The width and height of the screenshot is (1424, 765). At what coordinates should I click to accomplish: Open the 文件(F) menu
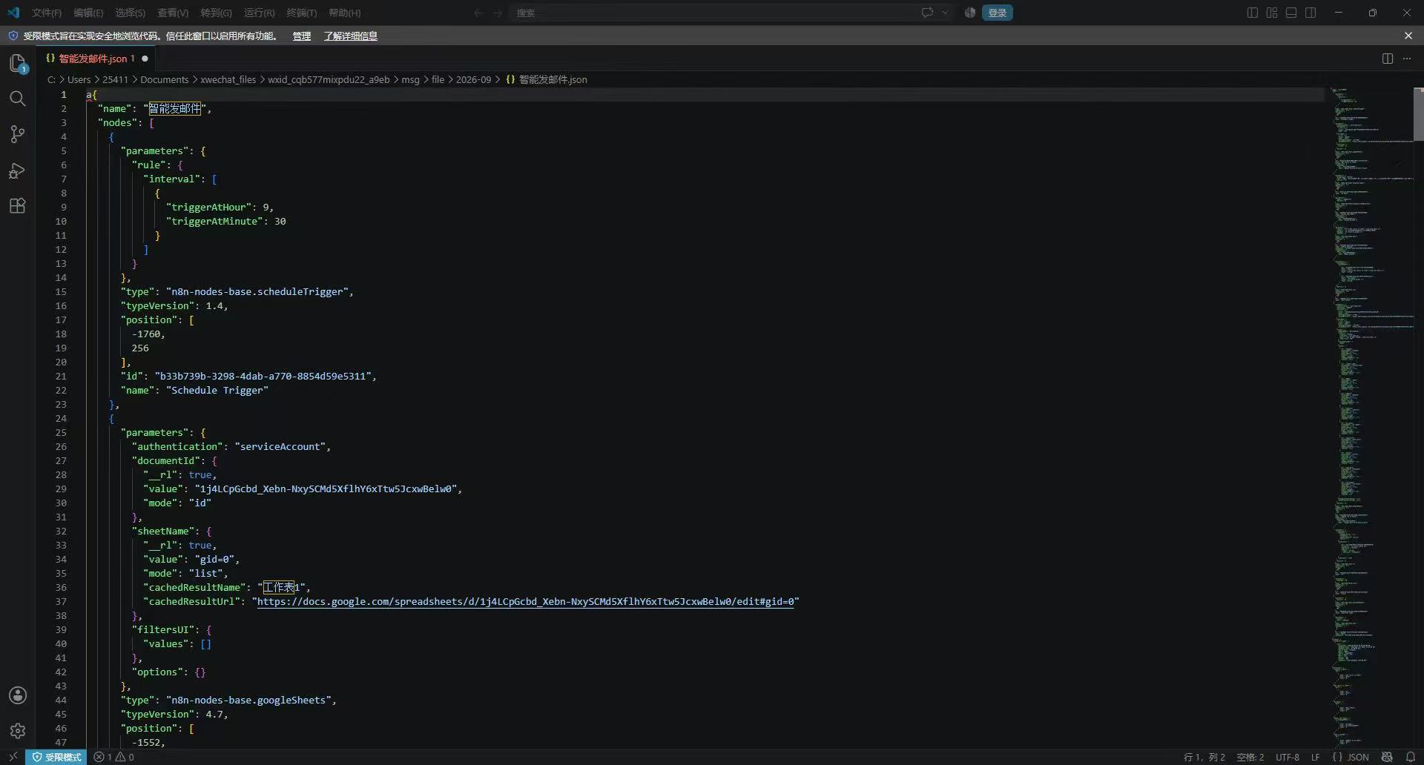pyautogui.click(x=47, y=13)
